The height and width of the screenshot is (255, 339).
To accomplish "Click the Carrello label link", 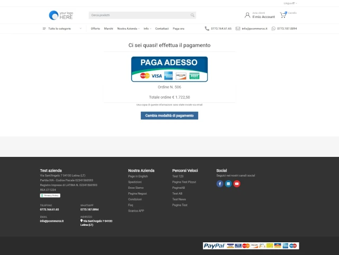I will pos(292,13).
